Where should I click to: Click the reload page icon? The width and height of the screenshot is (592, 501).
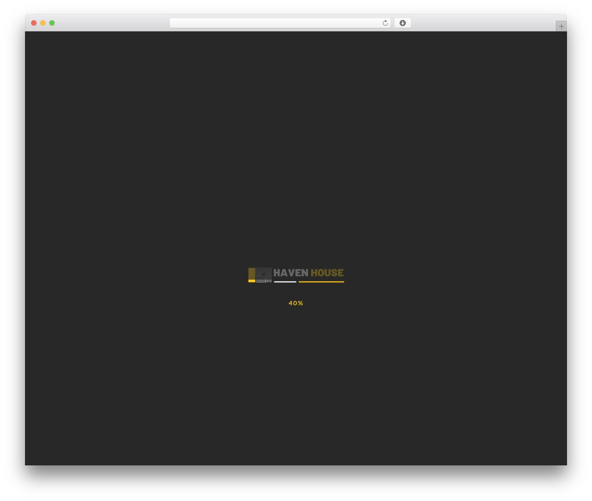click(x=385, y=23)
